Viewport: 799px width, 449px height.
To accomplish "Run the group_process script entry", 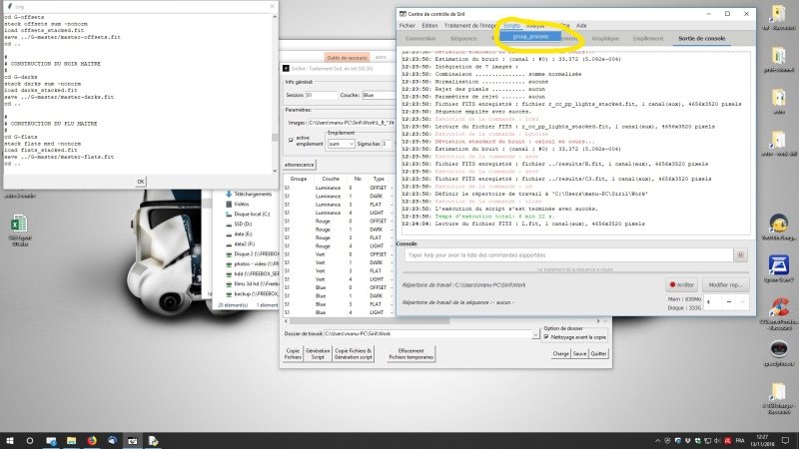I will (530, 37).
